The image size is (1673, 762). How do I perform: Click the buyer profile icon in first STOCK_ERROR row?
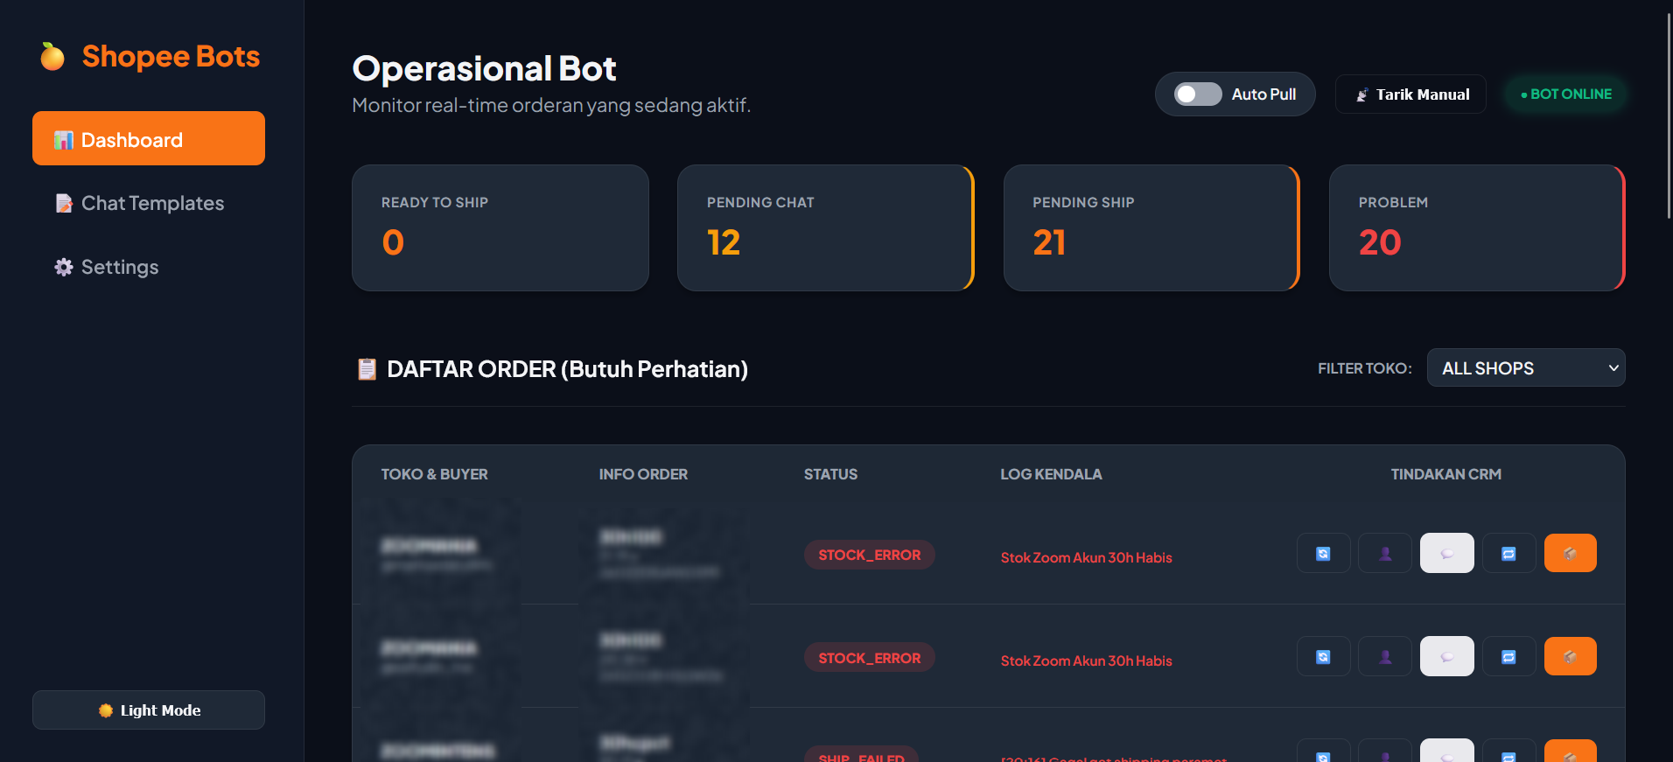(x=1385, y=553)
